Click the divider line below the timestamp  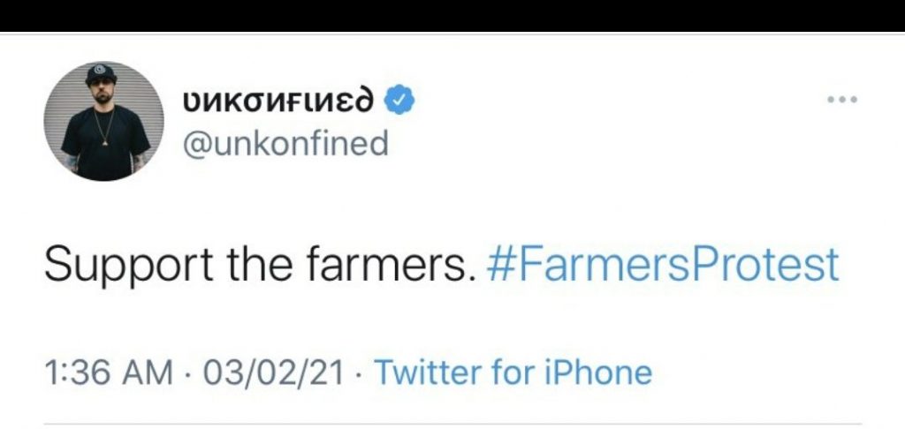pyautogui.click(x=452, y=424)
